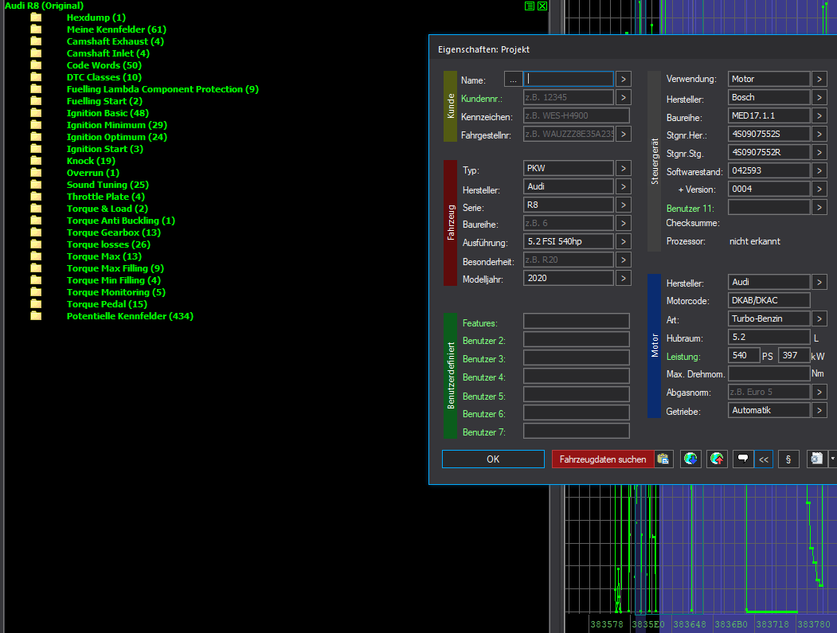Select the Knock (19) folder
The height and width of the screenshot is (633, 837).
(91, 161)
